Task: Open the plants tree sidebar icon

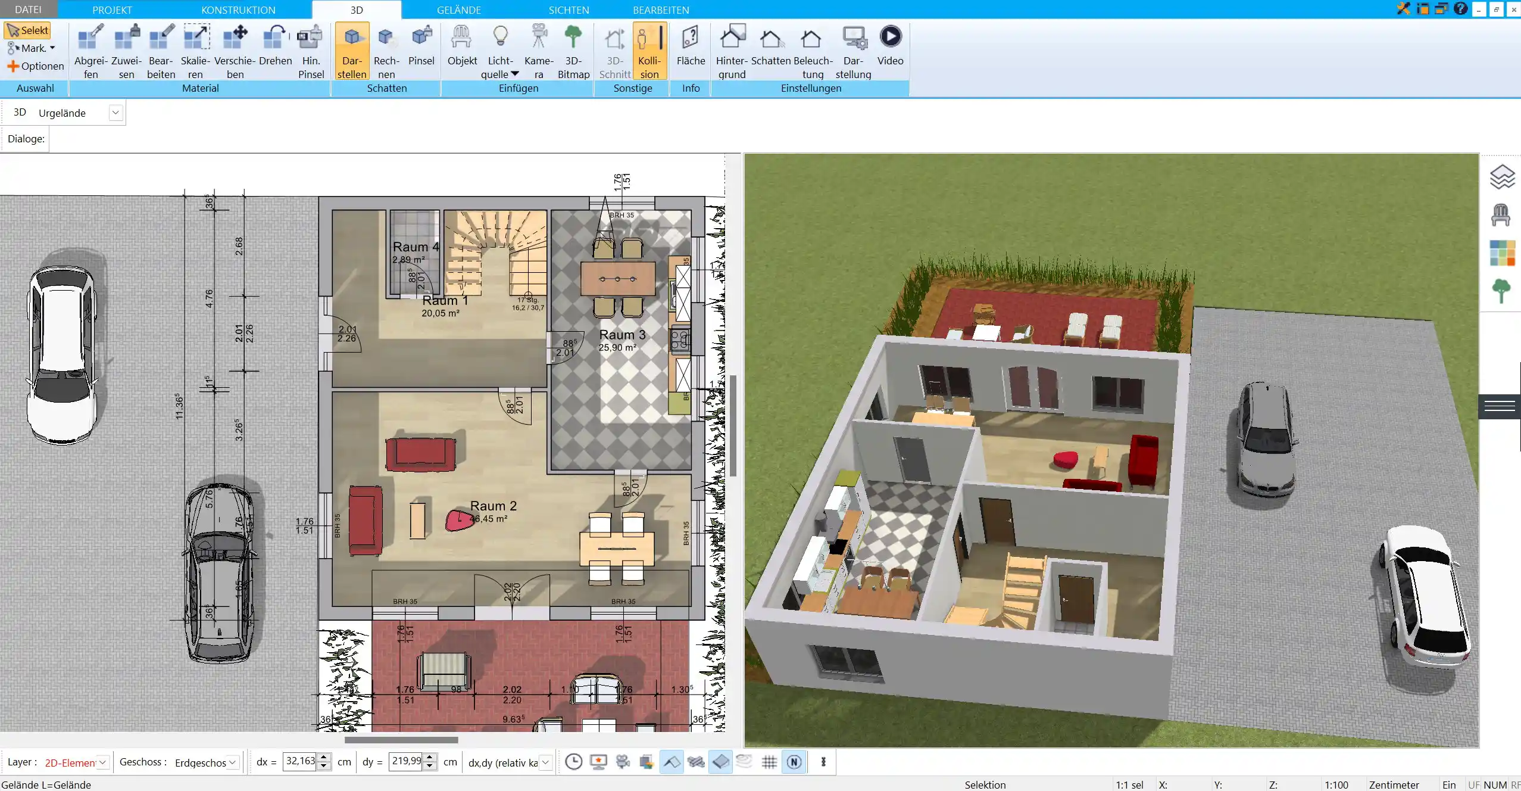Action: coord(1501,291)
